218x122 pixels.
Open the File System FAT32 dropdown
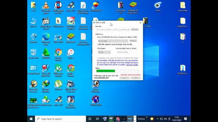104,52
